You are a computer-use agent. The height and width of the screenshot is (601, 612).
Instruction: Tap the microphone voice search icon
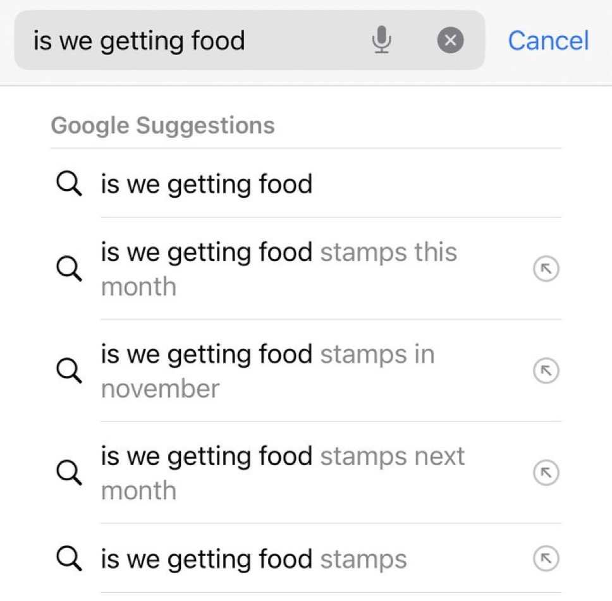coord(381,42)
